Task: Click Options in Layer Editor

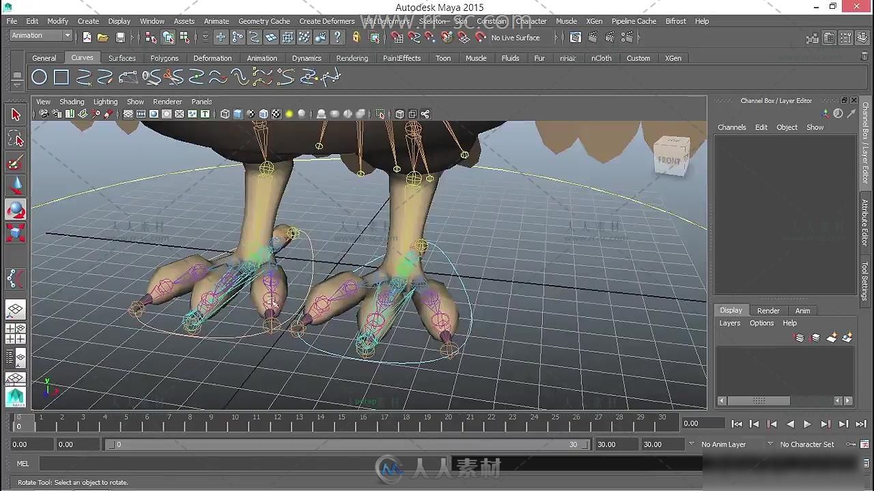Action: click(761, 323)
